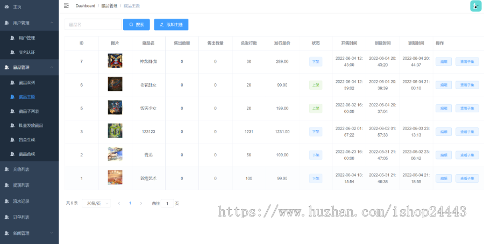This screenshot has height=244, width=484.
Task: Edit the 神龙图-龙 row
Action: tap(444, 62)
